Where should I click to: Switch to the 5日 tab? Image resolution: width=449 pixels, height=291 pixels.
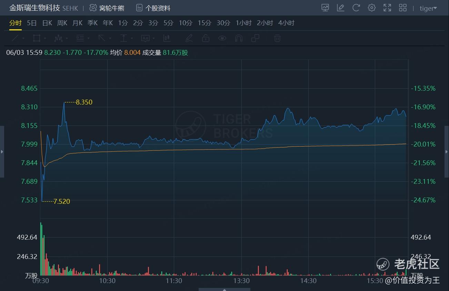click(x=32, y=23)
